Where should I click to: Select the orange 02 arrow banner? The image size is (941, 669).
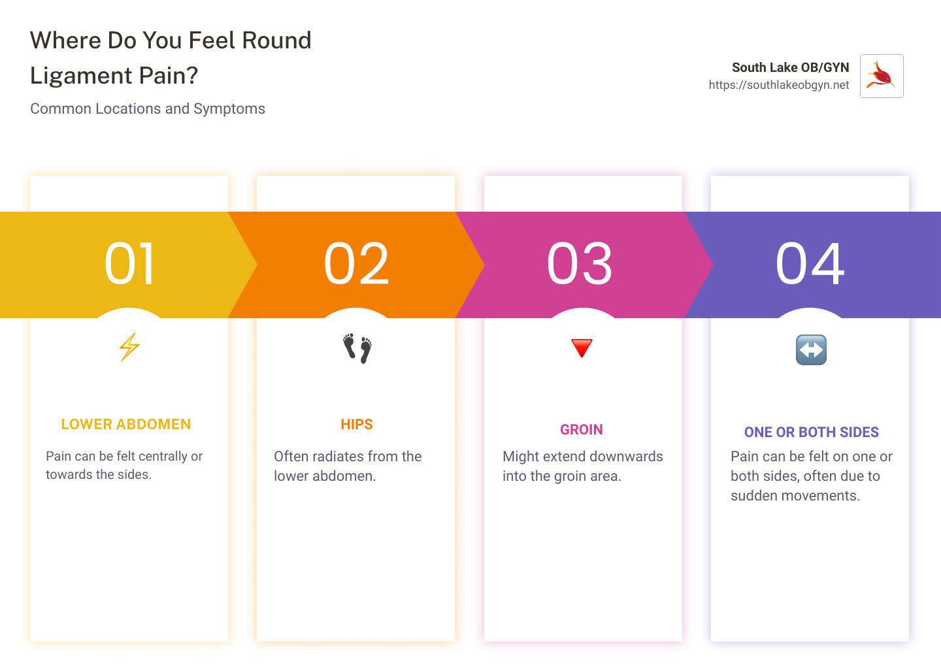[357, 264]
